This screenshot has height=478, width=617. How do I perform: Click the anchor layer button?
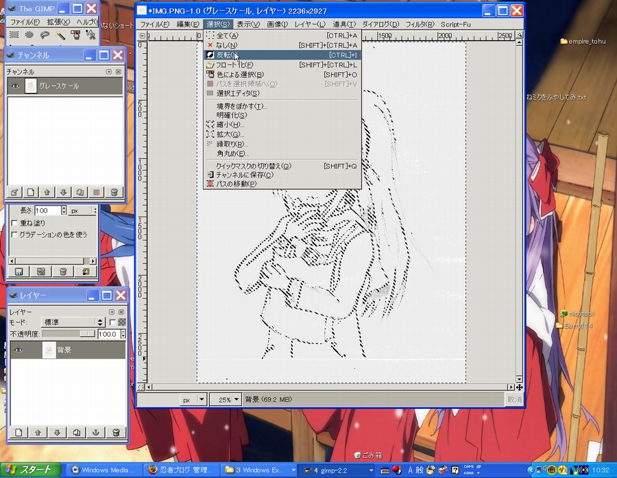coord(95,432)
